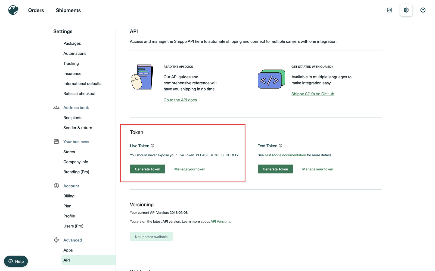Screen dimensions: 435x271
Task: Open the user account profile icon
Action: [423, 10]
